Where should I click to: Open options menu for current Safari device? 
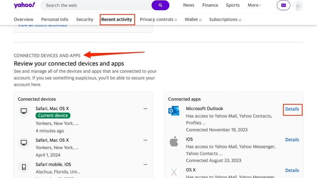click(x=145, y=109)
